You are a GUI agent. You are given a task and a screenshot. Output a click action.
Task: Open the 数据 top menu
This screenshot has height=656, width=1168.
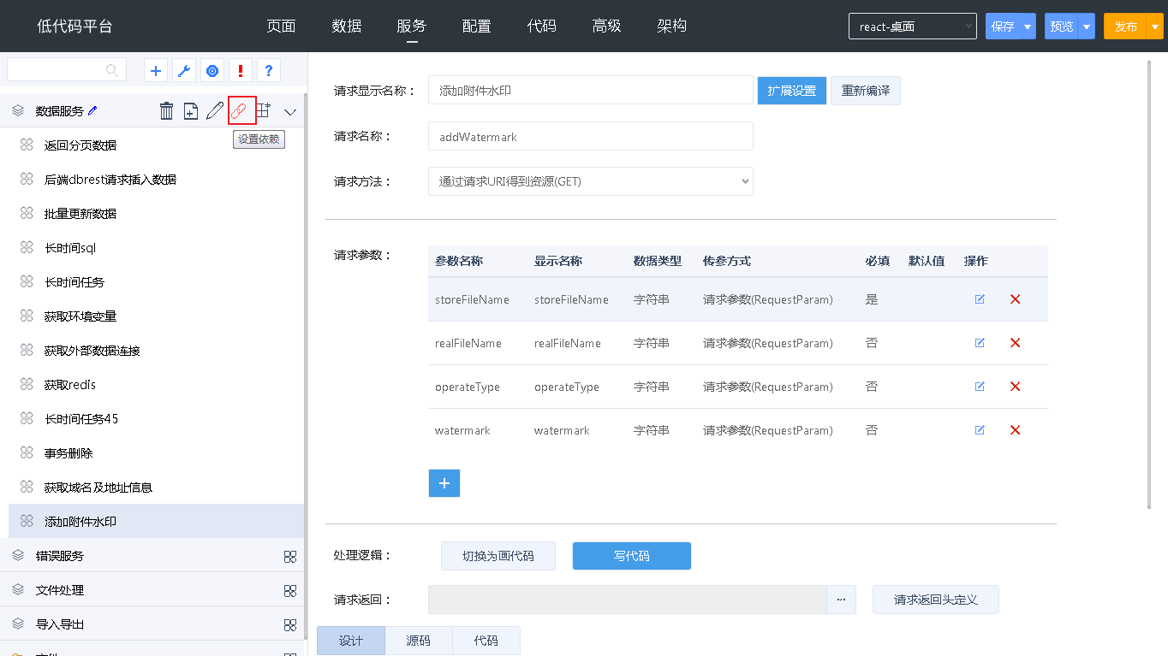click(346, 26)
